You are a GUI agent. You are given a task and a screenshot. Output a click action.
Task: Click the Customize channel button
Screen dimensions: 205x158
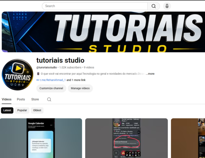pos(51,89)
